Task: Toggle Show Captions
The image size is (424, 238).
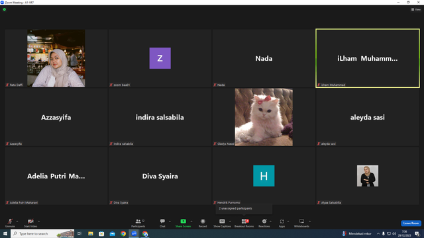Action: click(222, 223)
